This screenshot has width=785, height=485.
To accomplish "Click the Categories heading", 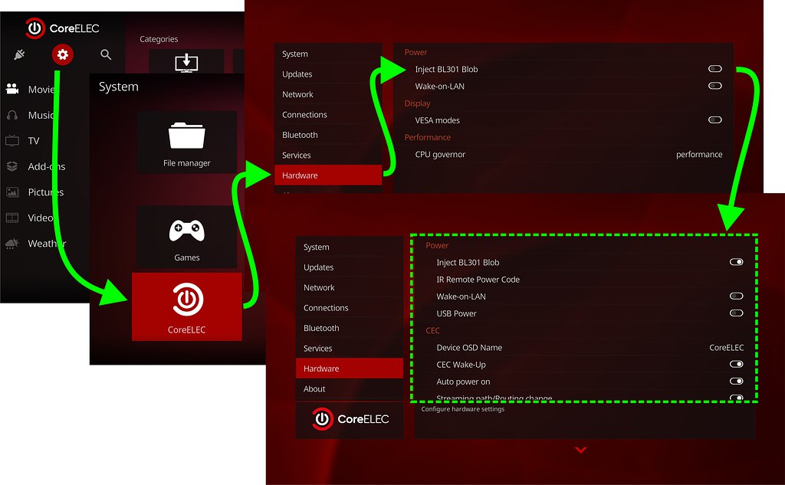I will pos(159,39).
